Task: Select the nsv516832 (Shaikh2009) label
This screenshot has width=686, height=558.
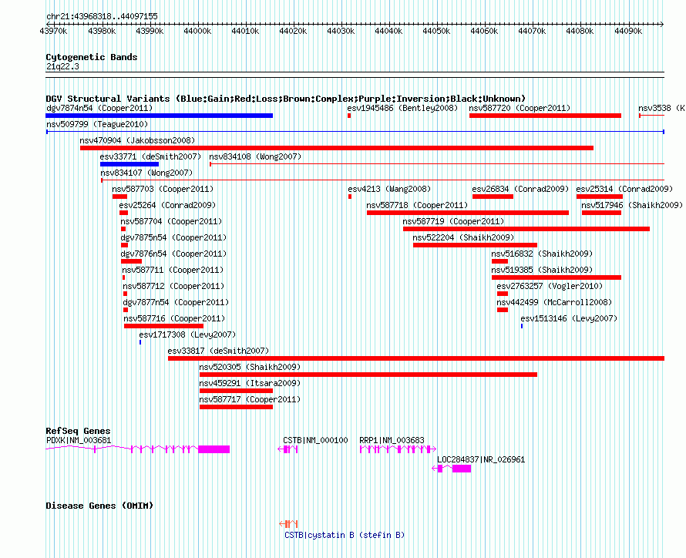Action: (x=542, y=254)
